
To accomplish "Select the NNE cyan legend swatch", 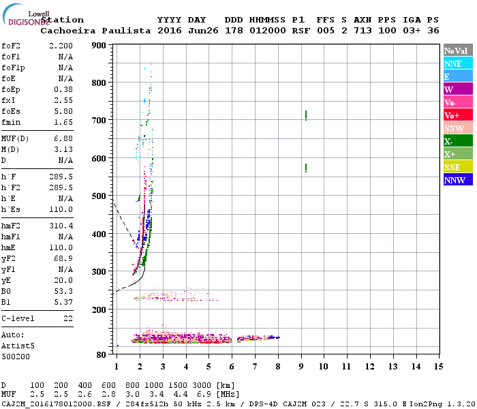I will (458, 63).
